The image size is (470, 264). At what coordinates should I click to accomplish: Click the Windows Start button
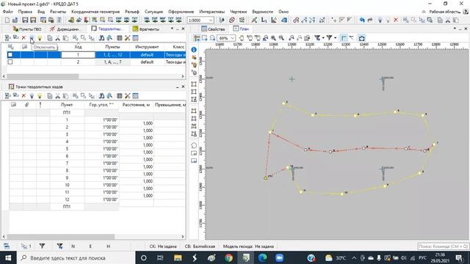point(8,257)
